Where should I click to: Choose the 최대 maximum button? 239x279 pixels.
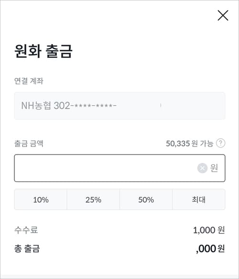(199, 200)
